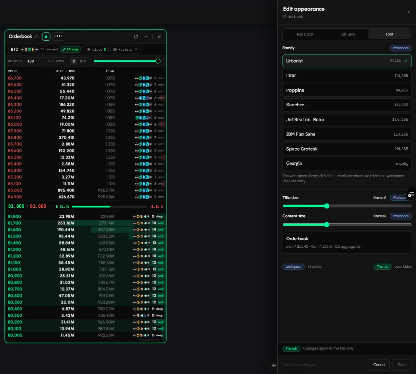Rename Orderbook with the pencil icon
416x374 pixels.
click(x=37, y=37)
